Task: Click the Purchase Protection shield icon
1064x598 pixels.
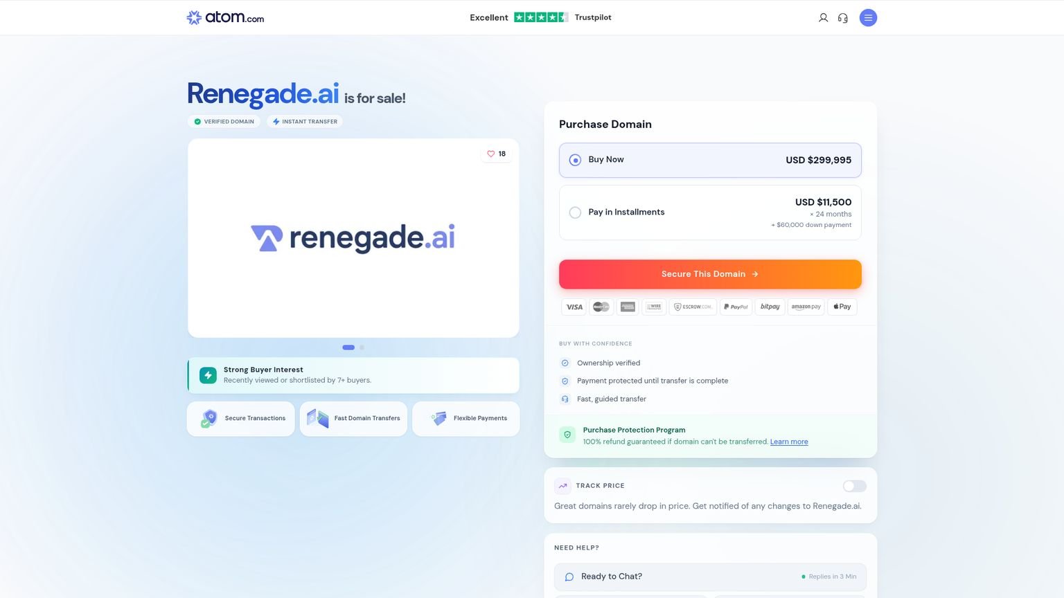Action: pyautogui.click(x=567, y=435)
